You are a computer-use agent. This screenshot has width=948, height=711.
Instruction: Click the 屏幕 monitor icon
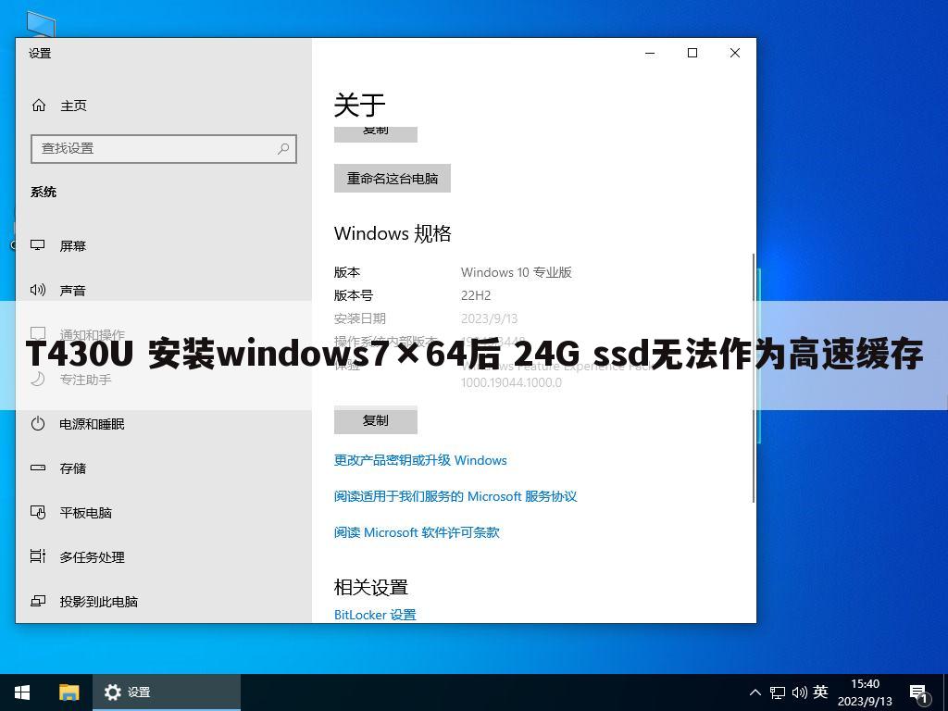tap(37, 245)
